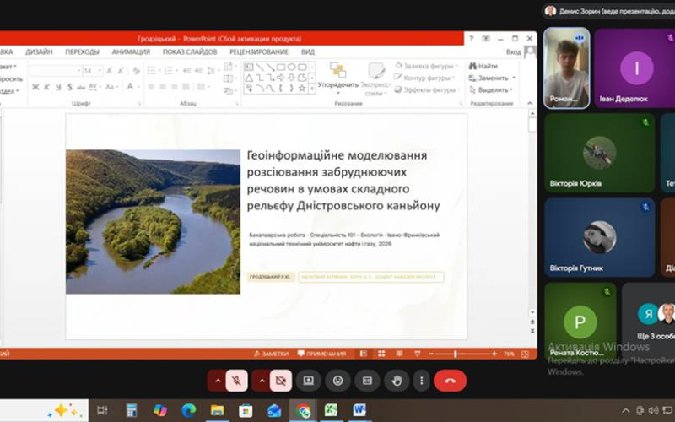The height and width of the screenshot is (422, 675).
Task: Click the zoom out minus button
Action: 431,354
